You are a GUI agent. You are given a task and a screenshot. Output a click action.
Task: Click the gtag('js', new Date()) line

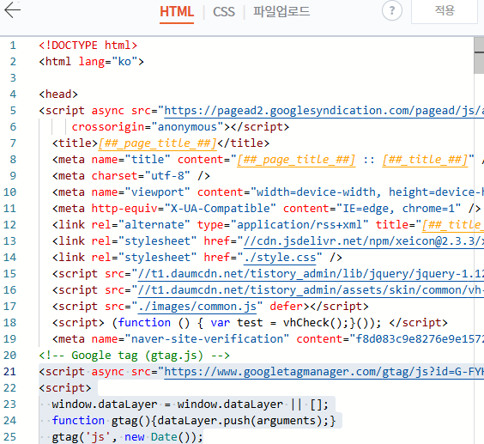[128, 437]
